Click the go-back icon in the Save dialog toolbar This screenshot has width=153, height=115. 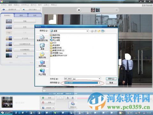92,31
